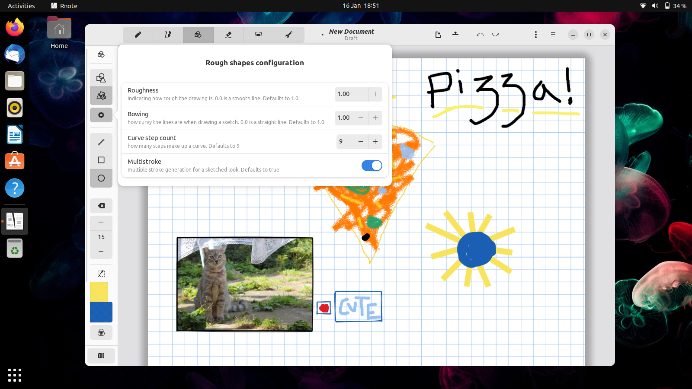Toggle the sidebar collapse button at bottom
The height and width of the screenshot is (389, 692).
click(101, 355)
